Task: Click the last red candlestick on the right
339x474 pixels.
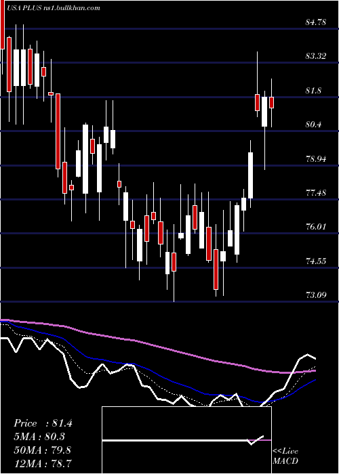Action: (271, 102)
